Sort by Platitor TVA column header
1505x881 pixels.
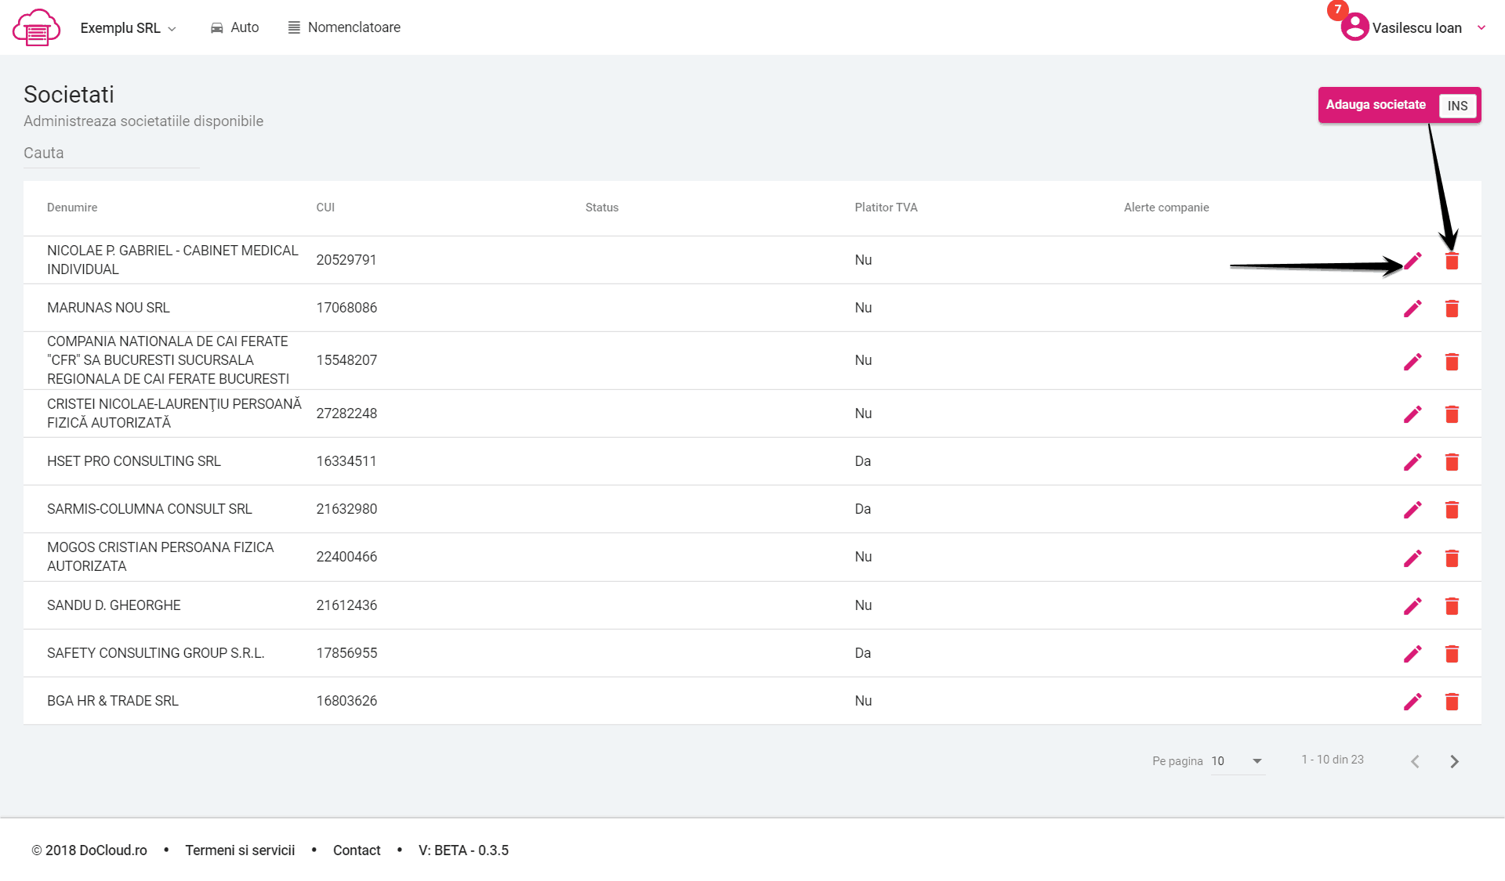886,208
